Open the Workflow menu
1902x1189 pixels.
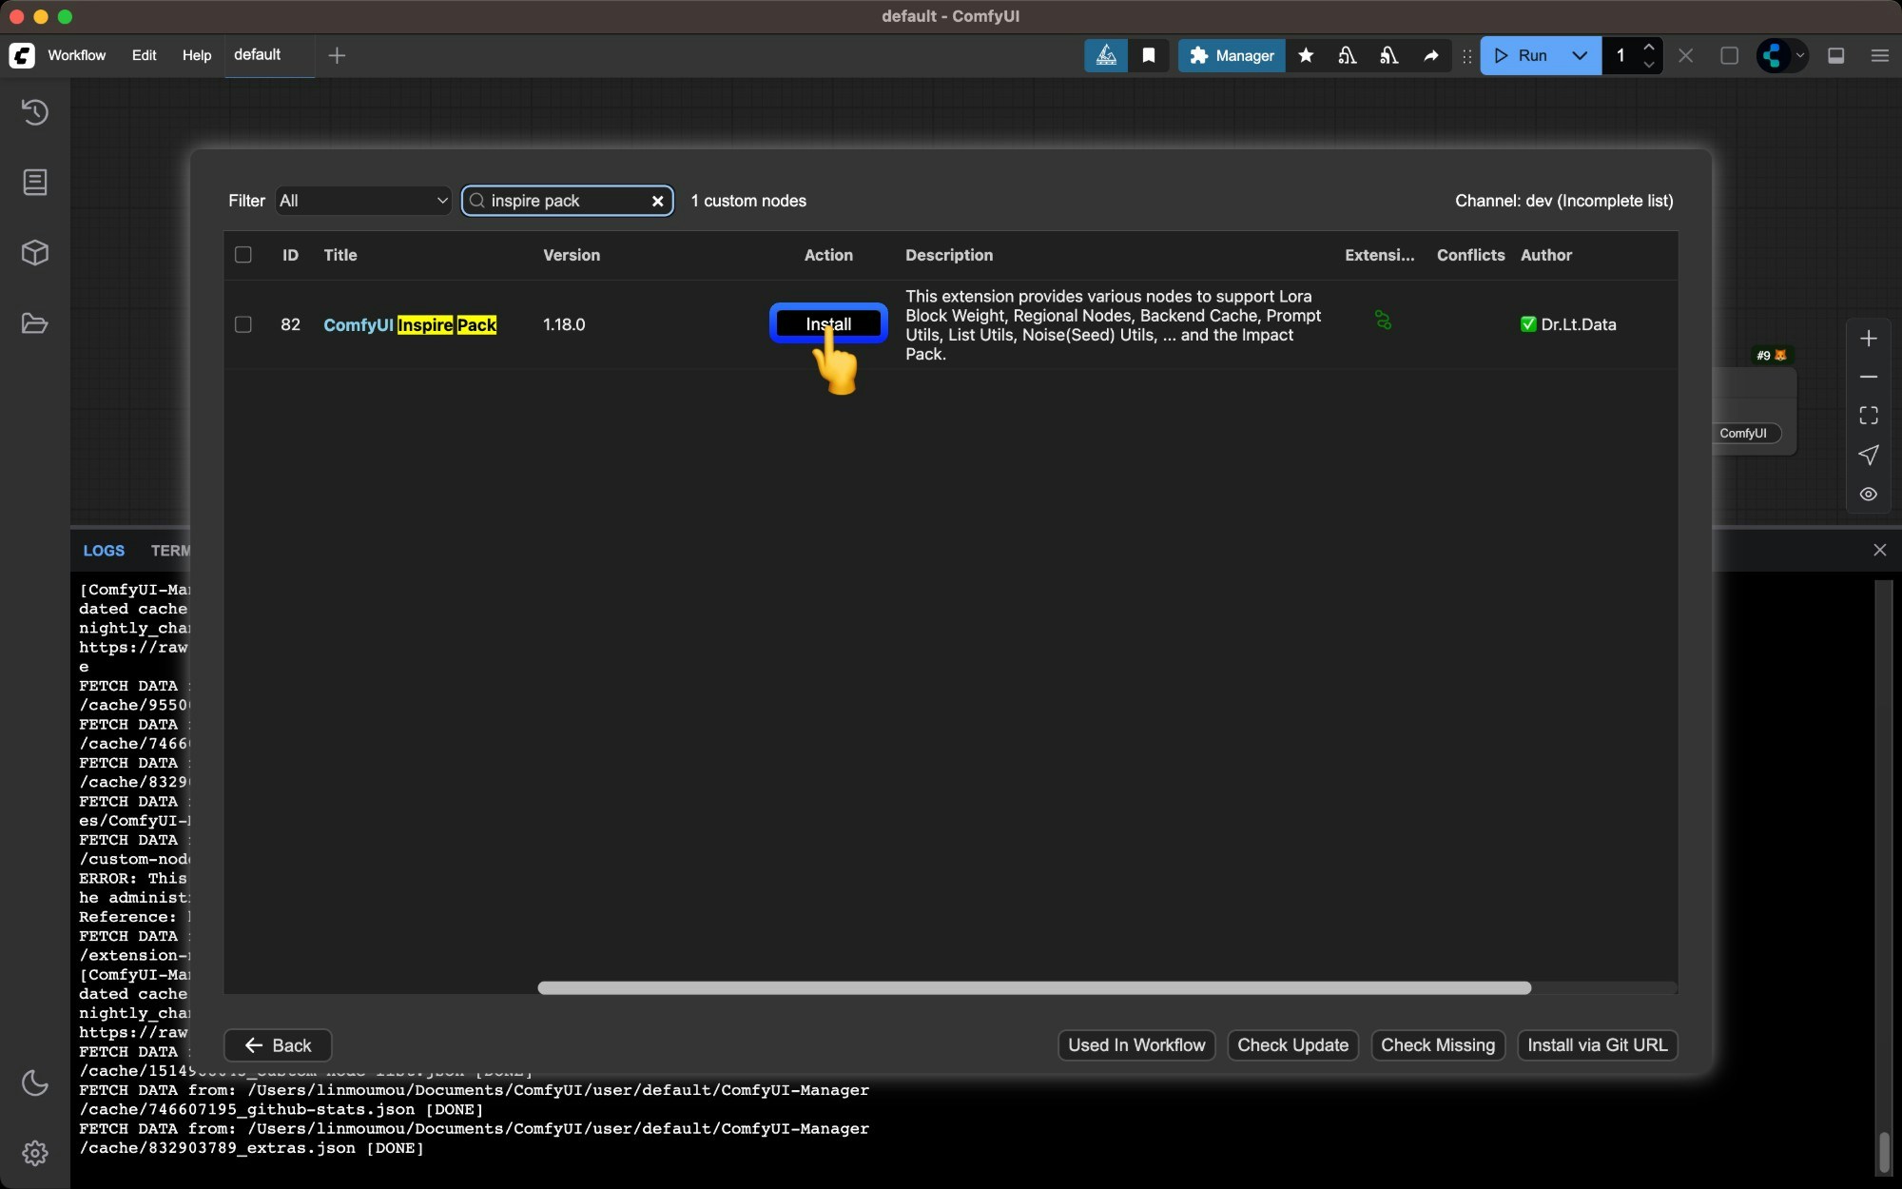(x=77, y=56)
